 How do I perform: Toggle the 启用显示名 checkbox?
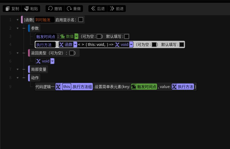pyautogui.click(x=81, y=20)
